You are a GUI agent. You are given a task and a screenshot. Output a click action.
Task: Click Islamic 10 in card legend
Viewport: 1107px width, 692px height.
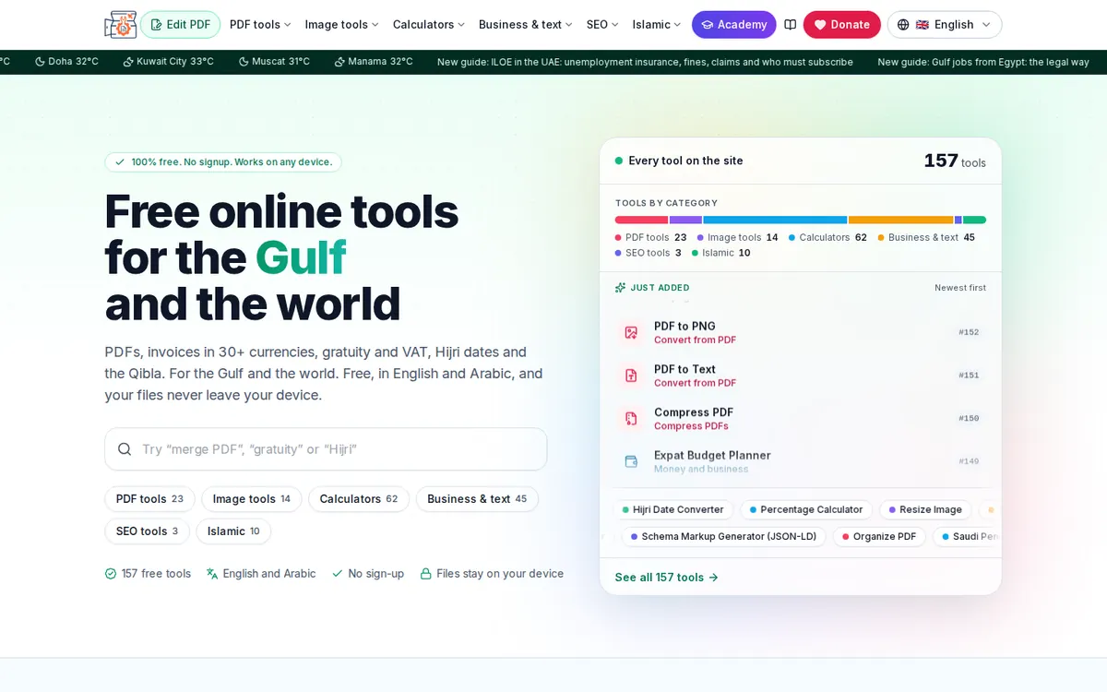(x=721, y=253)
